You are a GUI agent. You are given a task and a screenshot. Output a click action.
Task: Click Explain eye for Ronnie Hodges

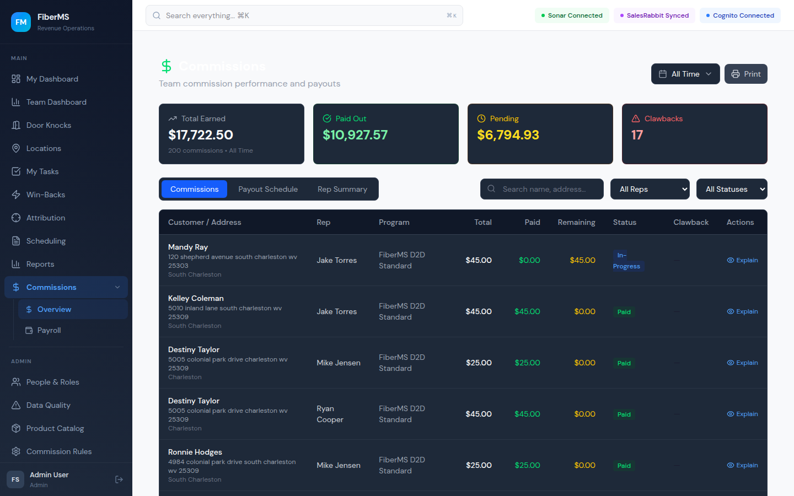click(x=742, y=465)
